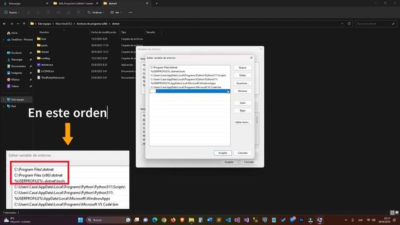The height and width of the screenshot is (225, 400).
Task: Click the blank edit field in highlighted row
Action: tap(152, 91)
